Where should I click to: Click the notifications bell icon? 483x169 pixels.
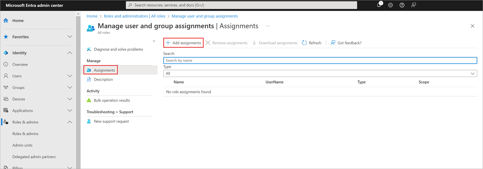pos(379,5)
